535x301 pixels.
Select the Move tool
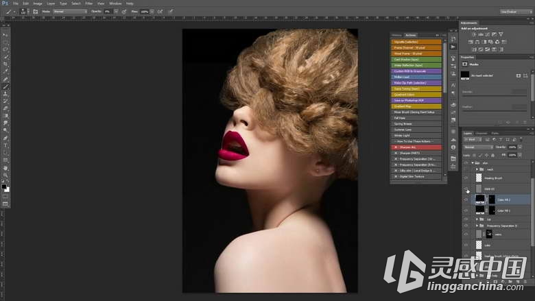5,35
